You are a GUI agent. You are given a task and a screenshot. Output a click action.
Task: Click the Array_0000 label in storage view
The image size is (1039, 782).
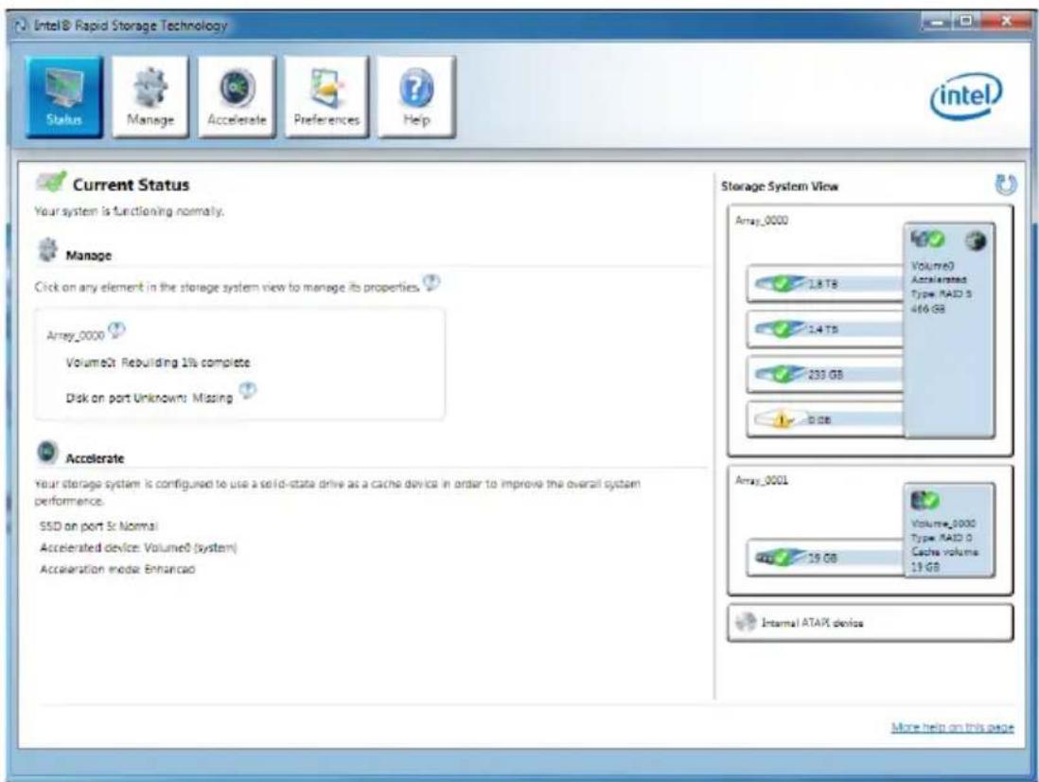762,221
